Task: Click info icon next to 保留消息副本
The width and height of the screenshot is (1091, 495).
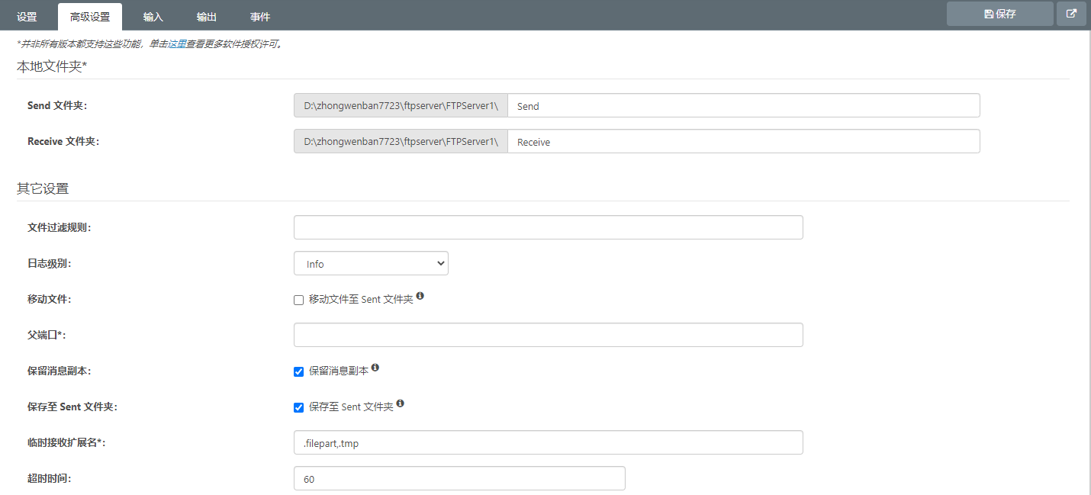Action: (x=375, y=368)
